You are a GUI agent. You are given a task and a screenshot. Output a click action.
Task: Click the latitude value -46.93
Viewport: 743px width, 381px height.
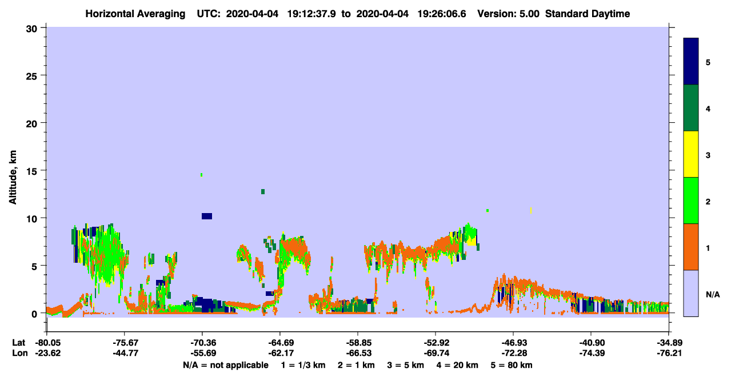513,343
